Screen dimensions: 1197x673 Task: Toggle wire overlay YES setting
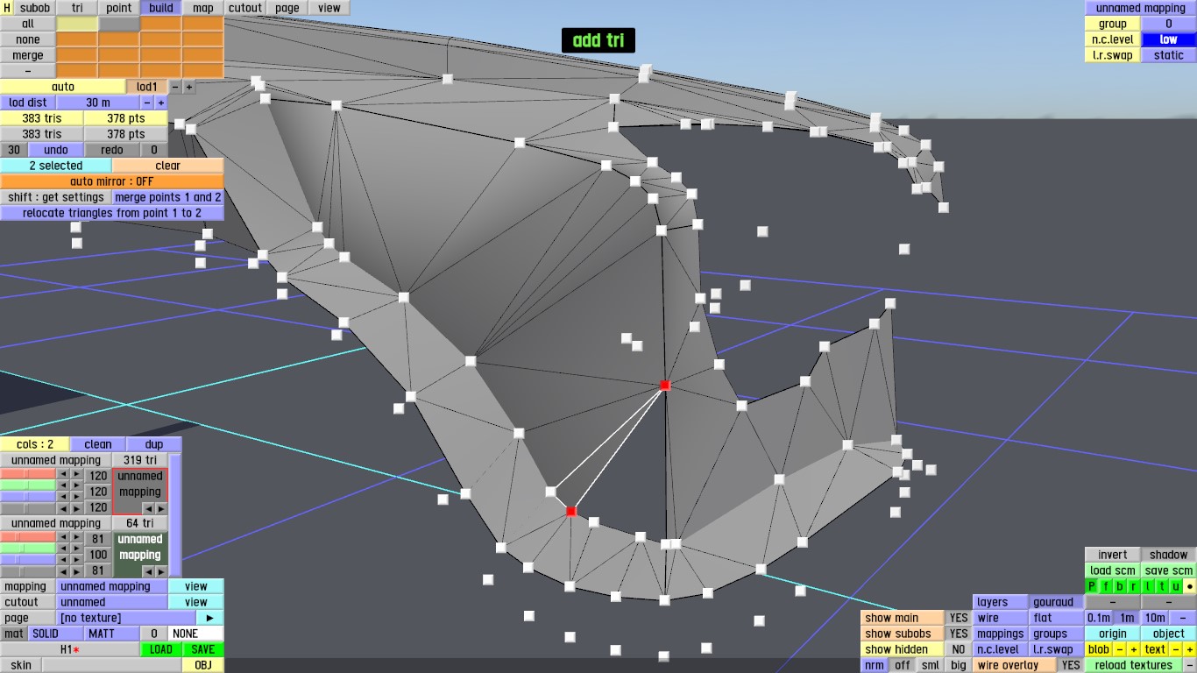coord(1071,665)
